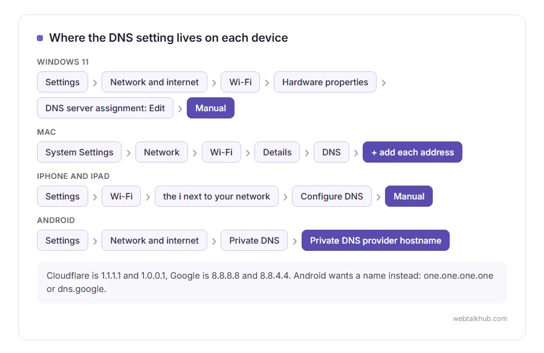The height and width of the screenshot is (353, 544).
Task: Click the chevron after Details
Action: 306,153
